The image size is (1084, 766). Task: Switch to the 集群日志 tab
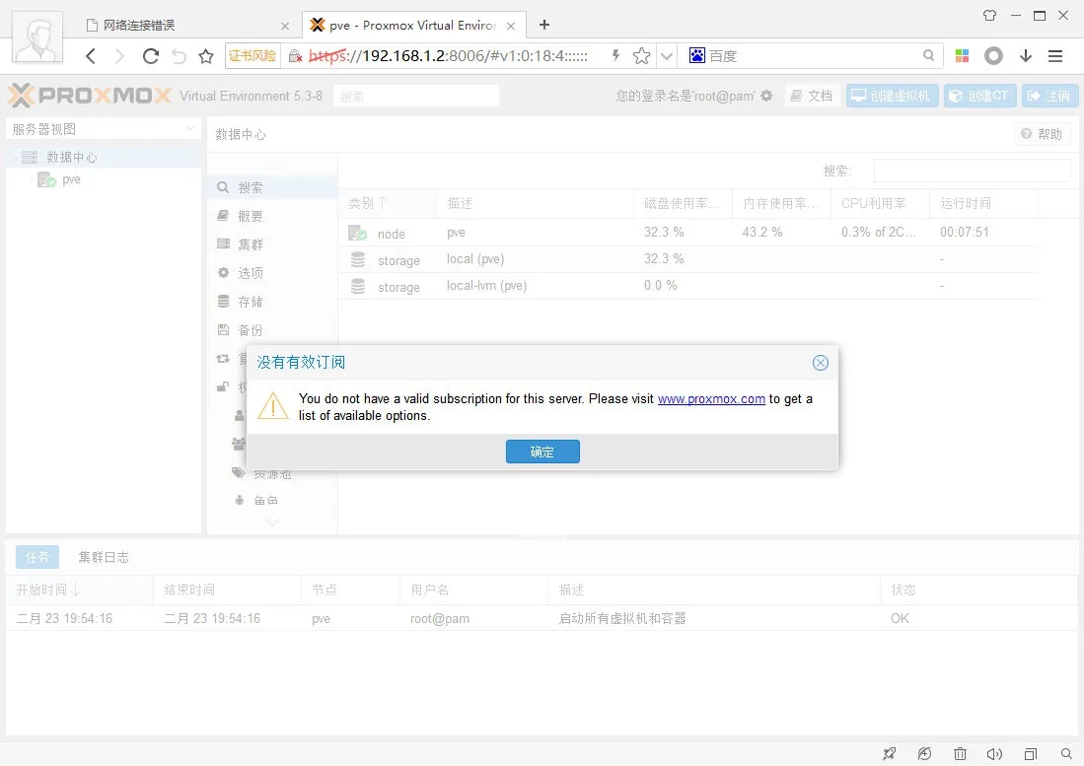point(103,557)
